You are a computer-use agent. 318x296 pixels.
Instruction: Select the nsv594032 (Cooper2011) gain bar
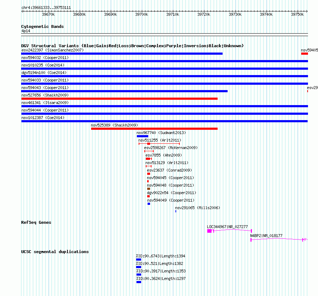pyautogui.click(x=164, y=61)
